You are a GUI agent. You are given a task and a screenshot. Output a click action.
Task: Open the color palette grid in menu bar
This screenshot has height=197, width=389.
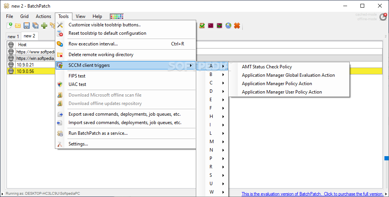tap(117, 16)
